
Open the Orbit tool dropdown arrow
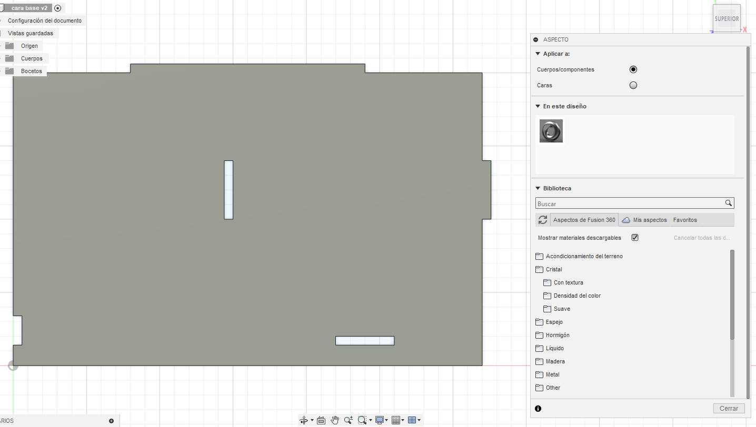312,420
